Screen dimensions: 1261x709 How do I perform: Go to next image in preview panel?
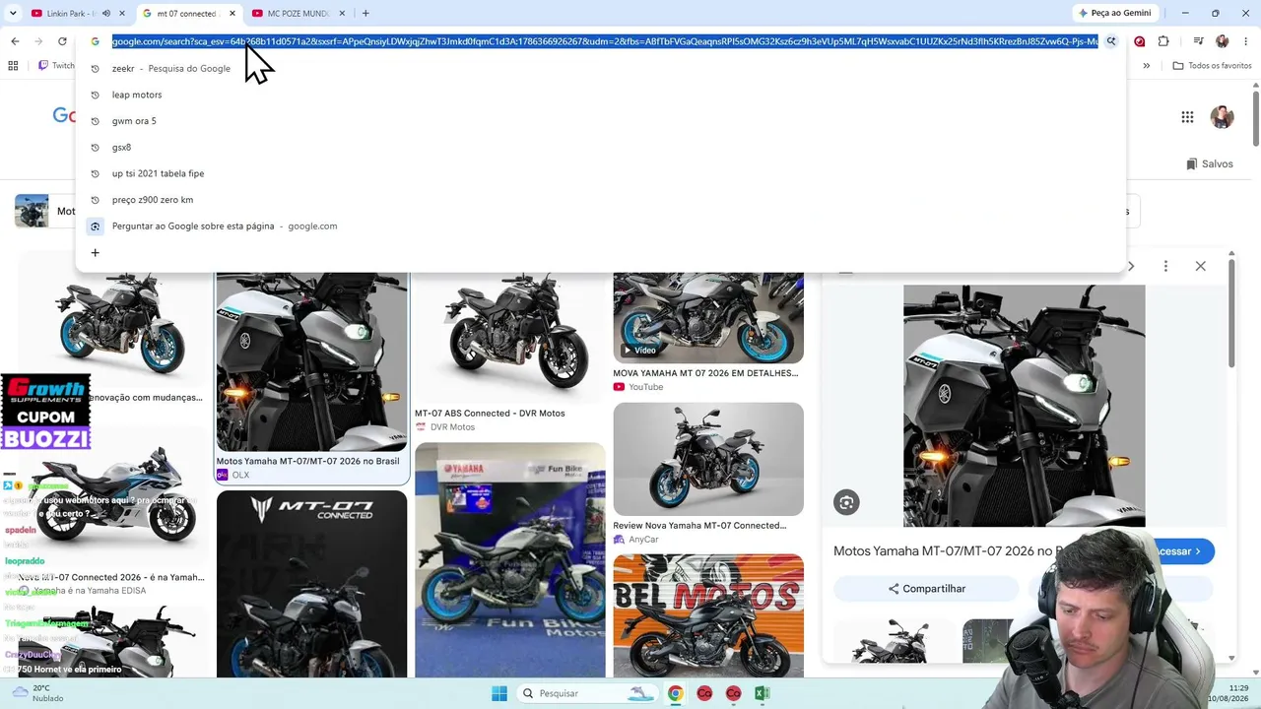tap(1131, 266)
